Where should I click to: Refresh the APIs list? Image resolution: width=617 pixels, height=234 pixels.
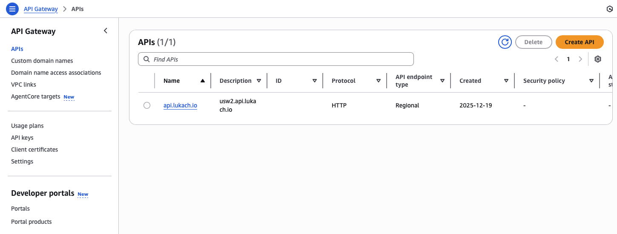[505, 42]
